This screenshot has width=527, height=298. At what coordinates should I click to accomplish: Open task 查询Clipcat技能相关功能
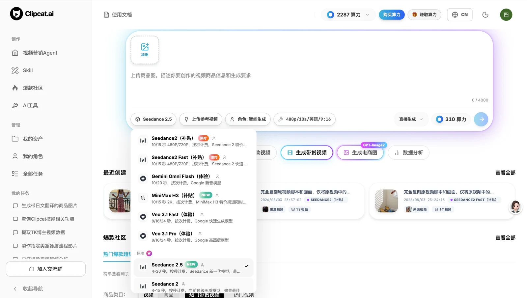point(46,219)
